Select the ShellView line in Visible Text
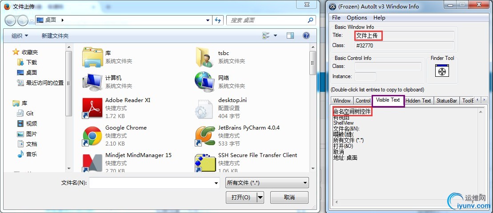Image resolution: width=493 pixels, height=213 pixels. click(x=343, y=123)
